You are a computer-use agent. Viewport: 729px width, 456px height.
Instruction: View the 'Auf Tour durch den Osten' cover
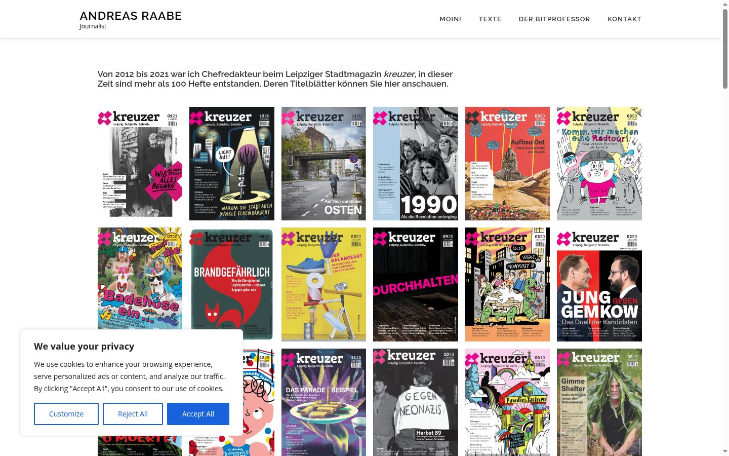pos(323,164)
